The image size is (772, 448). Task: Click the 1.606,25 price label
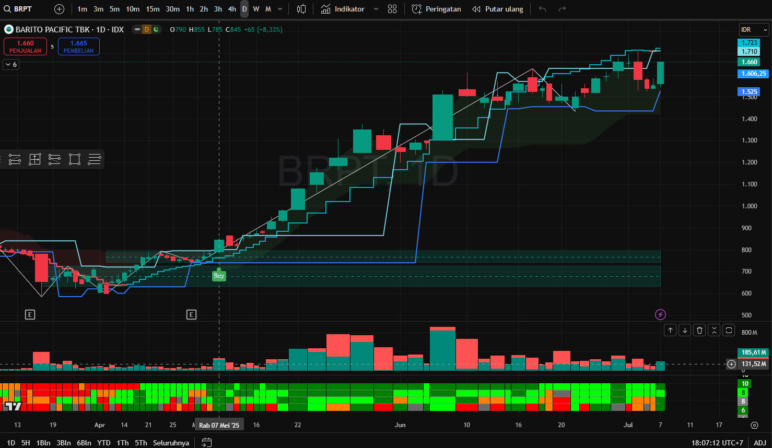click(x=754, y=74)
